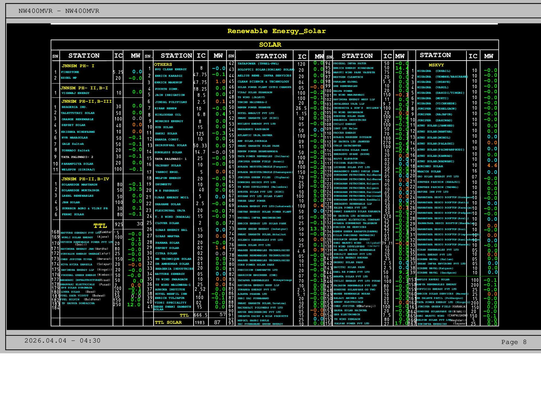
Task: Click the NW400MVR - NW400MVR window title
Action: pos(59,11)
